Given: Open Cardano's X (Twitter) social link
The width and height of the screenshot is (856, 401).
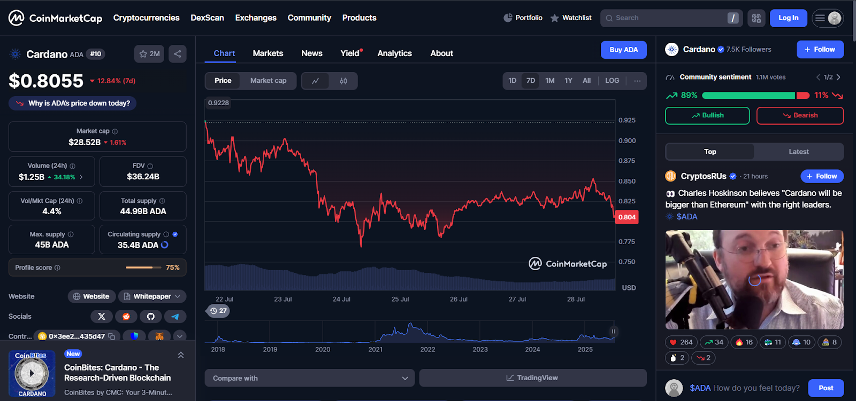Looking at the screenshot, I should tap(102, 317).
